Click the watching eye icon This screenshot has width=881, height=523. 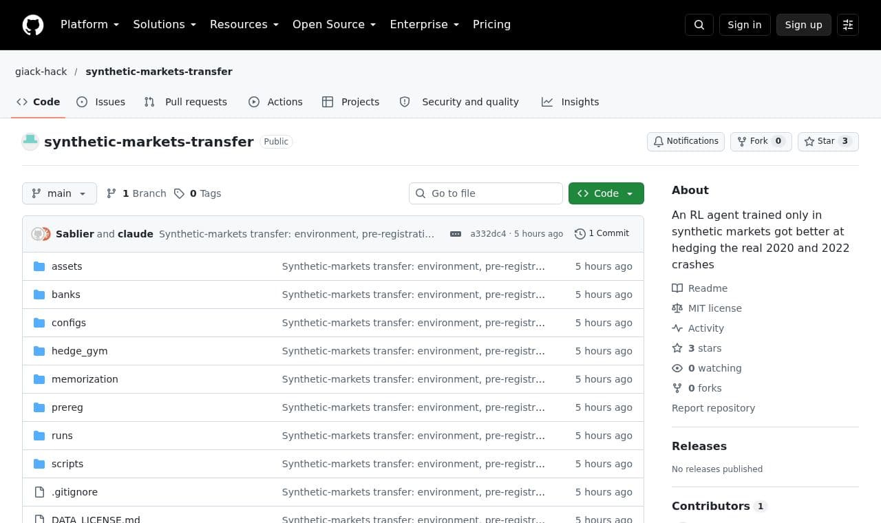677,368
